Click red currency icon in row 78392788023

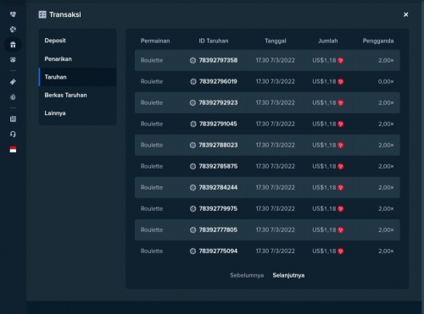click(341, 145)
